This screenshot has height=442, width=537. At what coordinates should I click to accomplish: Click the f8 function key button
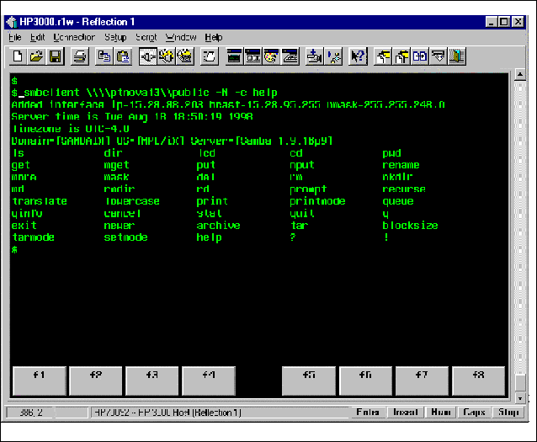click(x=478, y=381)
